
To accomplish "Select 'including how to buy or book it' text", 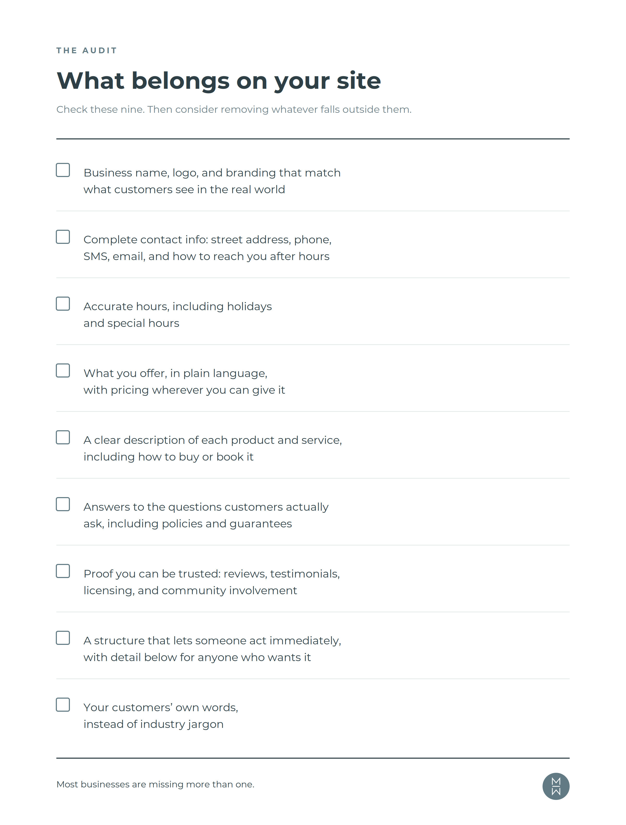I will pos(168,457).
